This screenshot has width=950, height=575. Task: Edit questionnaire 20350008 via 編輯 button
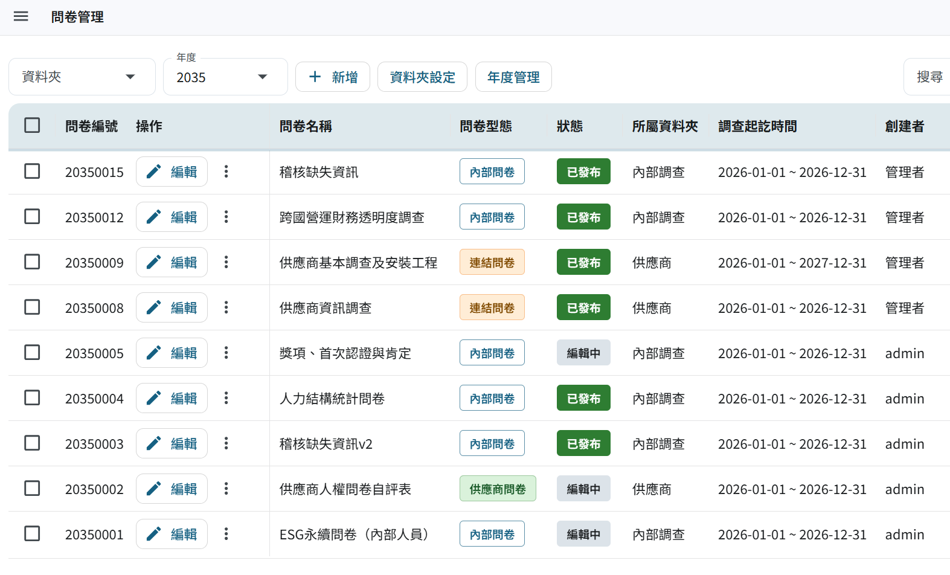(172, 307)
